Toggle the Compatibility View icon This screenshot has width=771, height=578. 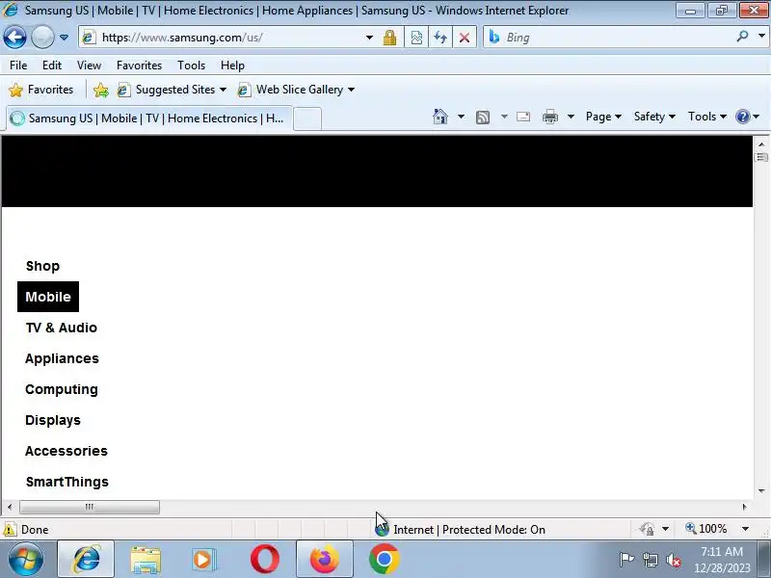tap(416, 38)
